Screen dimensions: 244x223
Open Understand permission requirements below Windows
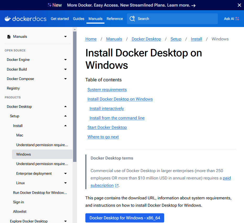[x=42, y=164]
